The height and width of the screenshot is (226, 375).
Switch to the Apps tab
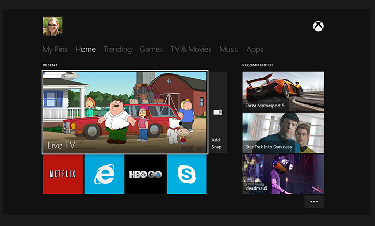pyautogui.click(x=255, y=49)
